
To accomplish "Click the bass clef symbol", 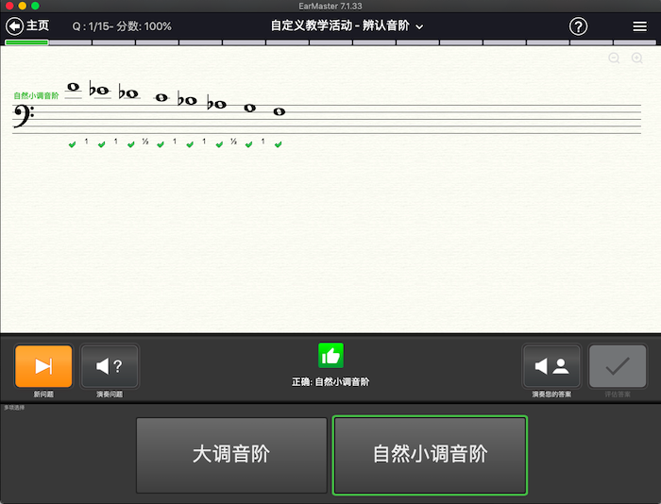I will pyautogui.click(x=24, y=115).
